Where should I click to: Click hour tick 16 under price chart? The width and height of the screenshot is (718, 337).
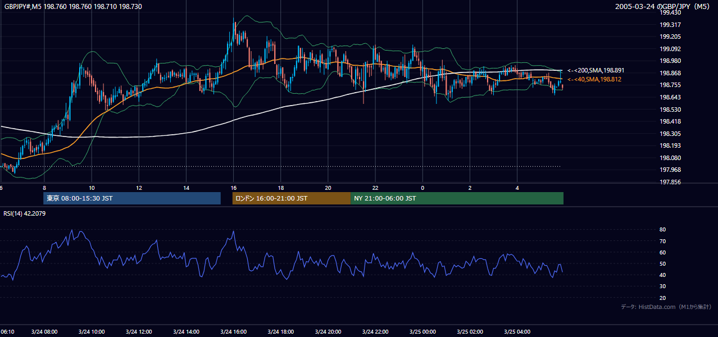click(234, 188)
